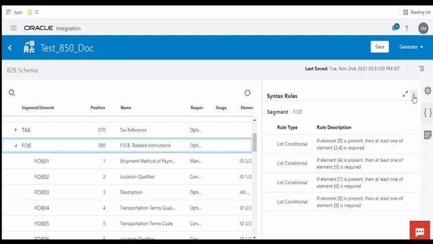Screen dimensions: 433x244
Task: Click the Usage column header
Action: (221, 108)
